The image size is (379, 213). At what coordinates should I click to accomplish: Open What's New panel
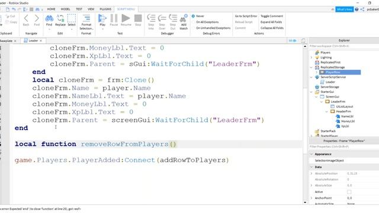click(345, 9)
